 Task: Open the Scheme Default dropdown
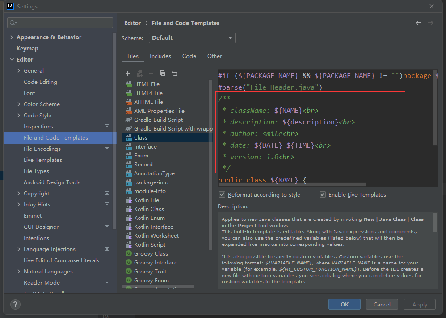pyautogui.click(x=192, y=38)
